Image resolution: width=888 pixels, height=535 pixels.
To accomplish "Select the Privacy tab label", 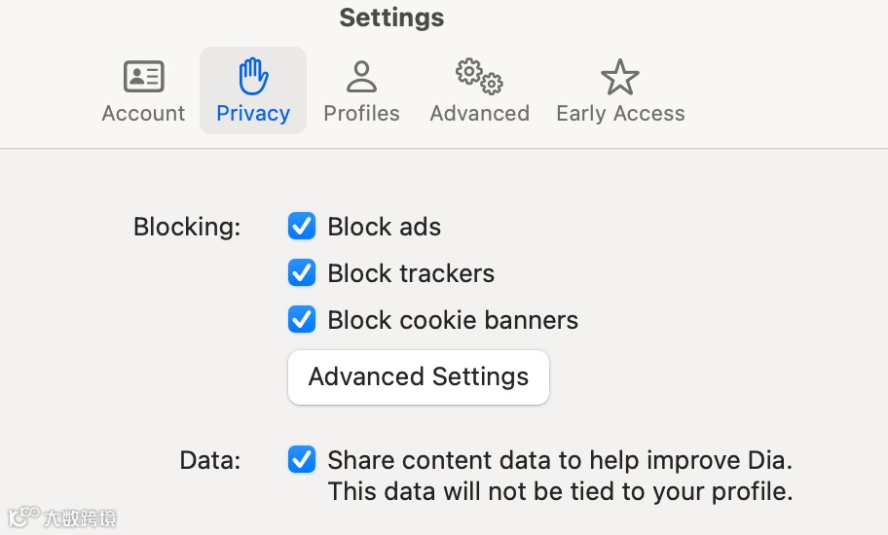I will (x=253, y=113).
